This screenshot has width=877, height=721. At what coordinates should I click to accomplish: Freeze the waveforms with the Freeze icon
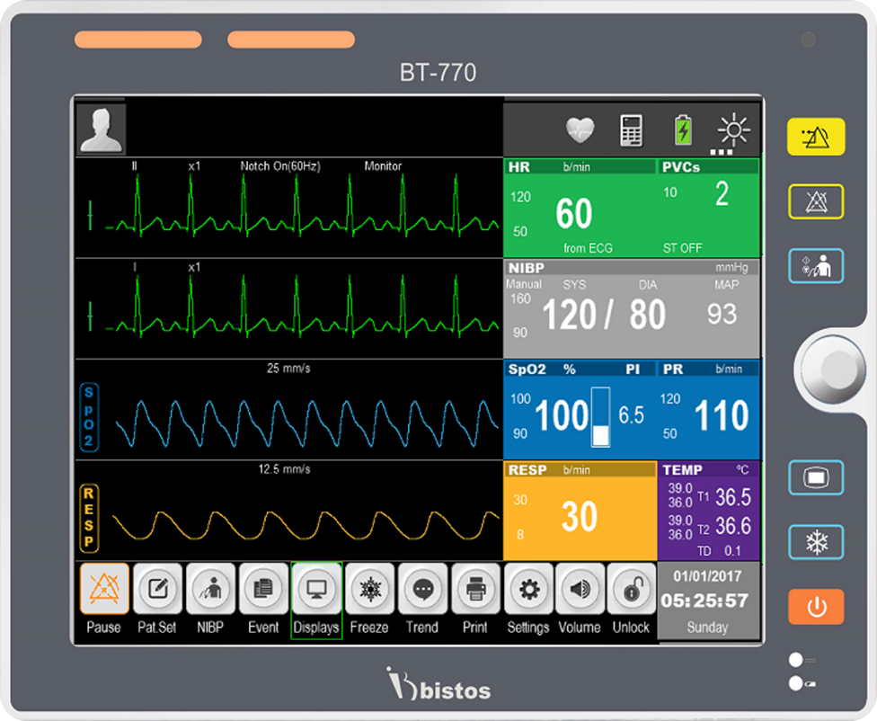(369, 591)
